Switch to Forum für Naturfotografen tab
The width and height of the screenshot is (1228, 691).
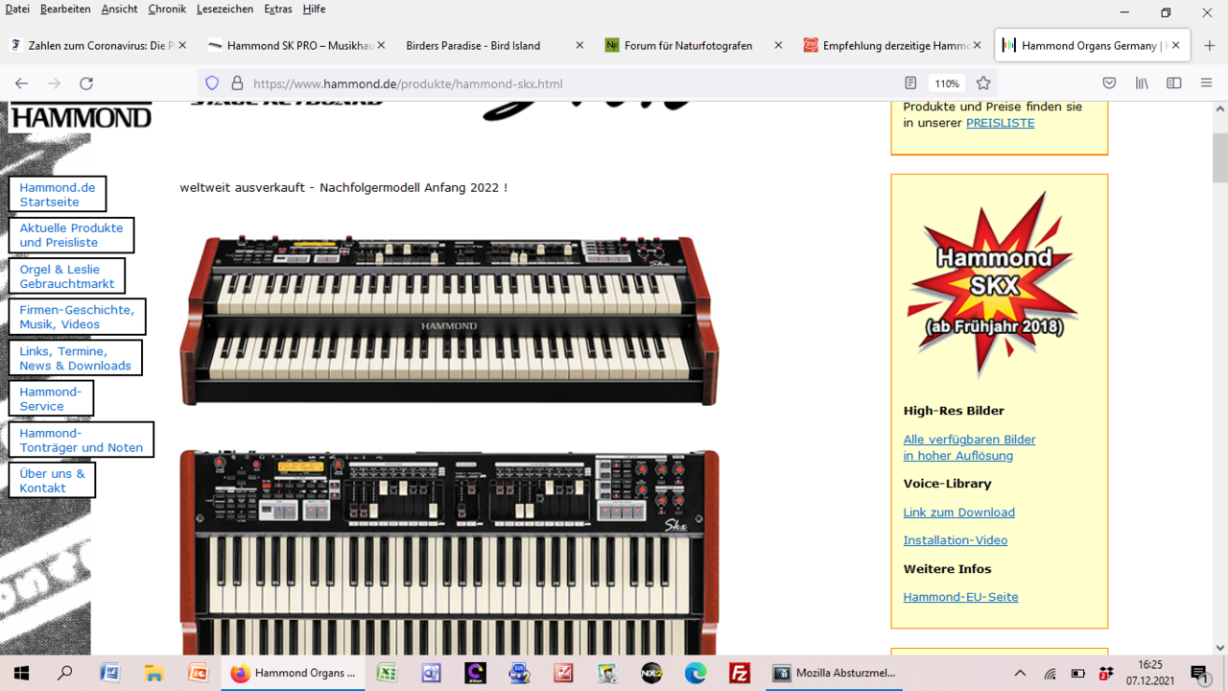click(x=695, y=45)
